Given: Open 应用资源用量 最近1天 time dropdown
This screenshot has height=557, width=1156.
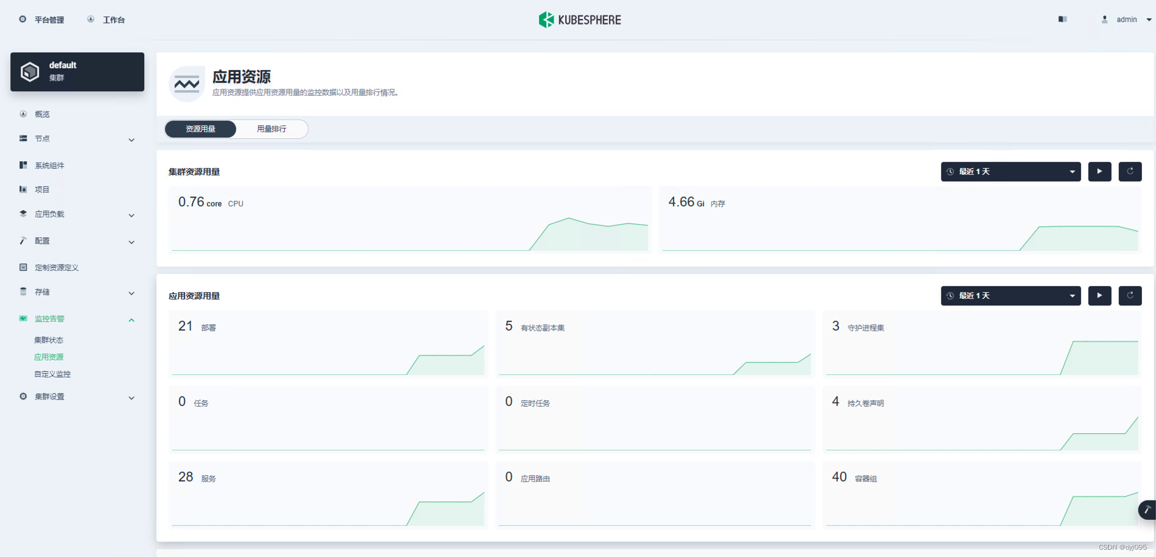Looking at the screenshot, I should click(1011, 296).
